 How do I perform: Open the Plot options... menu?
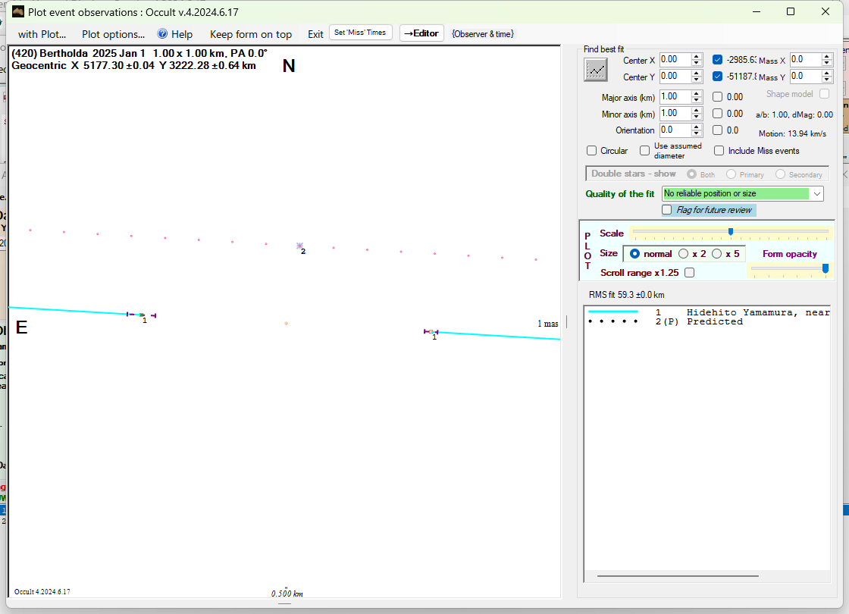click(x=113, y=34)
